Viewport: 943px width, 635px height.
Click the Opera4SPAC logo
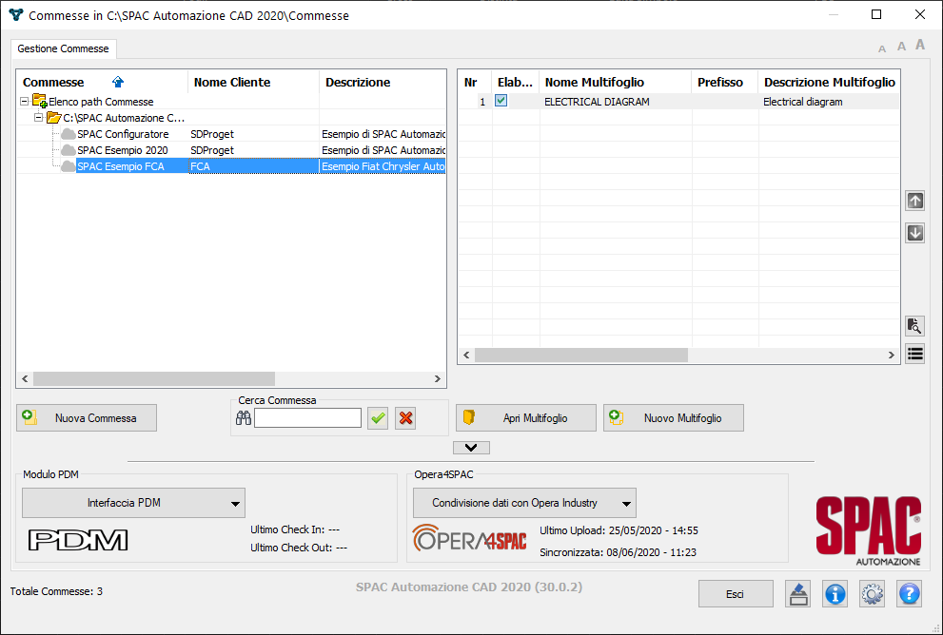click(470, 538)
